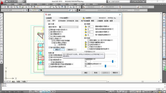Image resolution: width=166 pixels, height=93 pixels.
Task: Click the Layer Properties Manager icon
Action: (31, 10)
